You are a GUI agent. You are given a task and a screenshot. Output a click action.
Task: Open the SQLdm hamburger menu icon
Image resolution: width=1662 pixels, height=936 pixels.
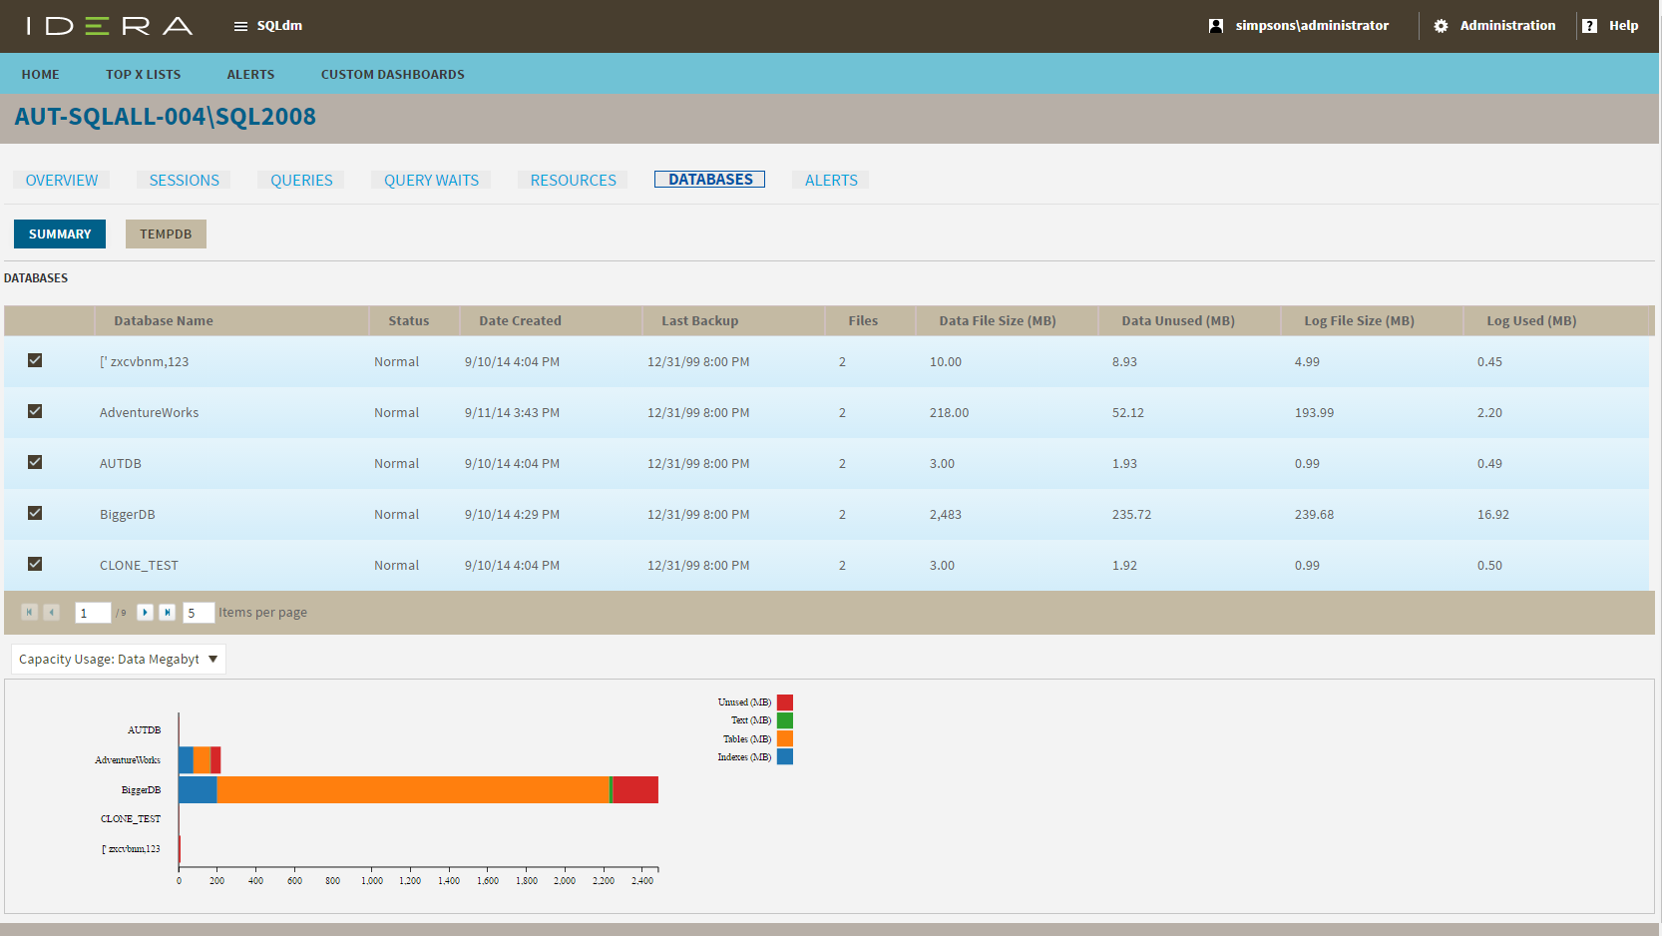[x=240, y=26]
